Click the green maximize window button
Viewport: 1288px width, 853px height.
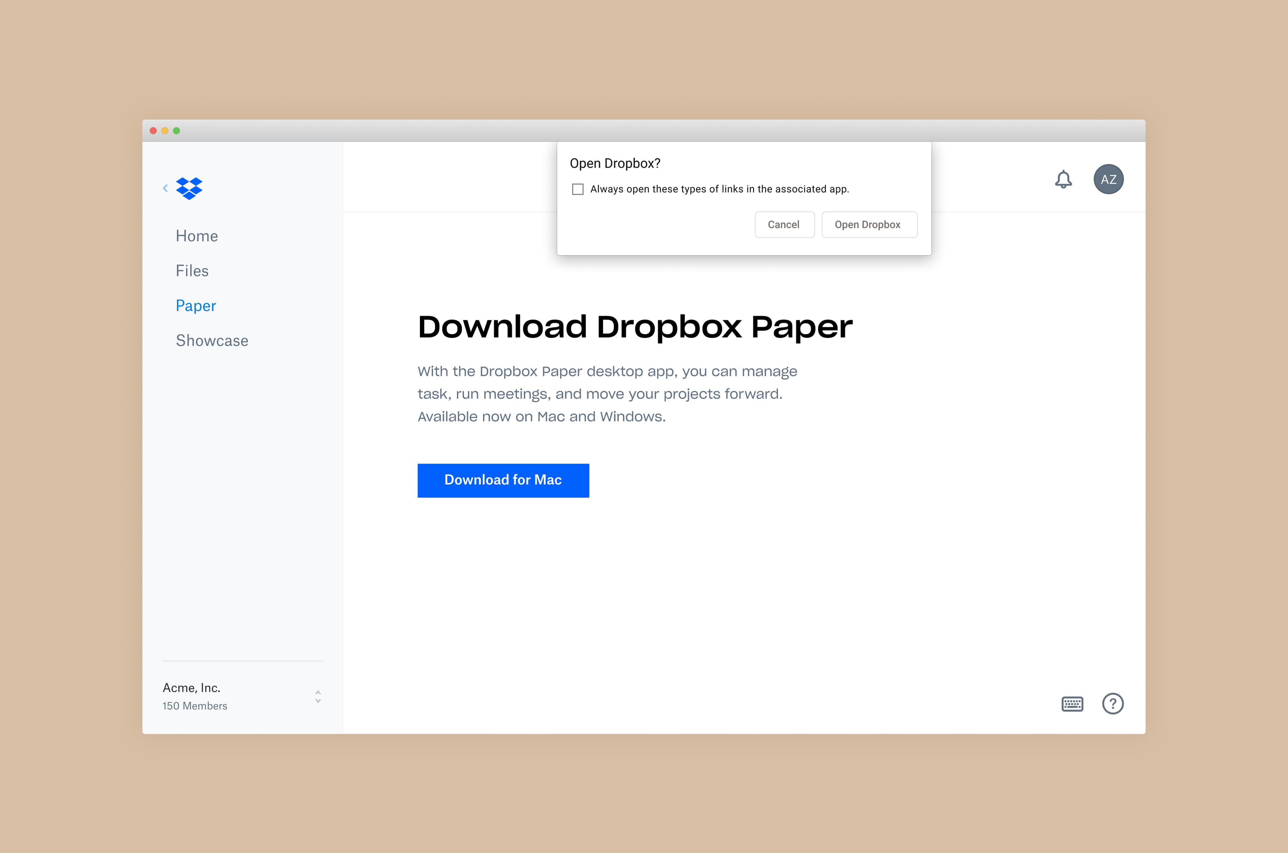point(176,130)
